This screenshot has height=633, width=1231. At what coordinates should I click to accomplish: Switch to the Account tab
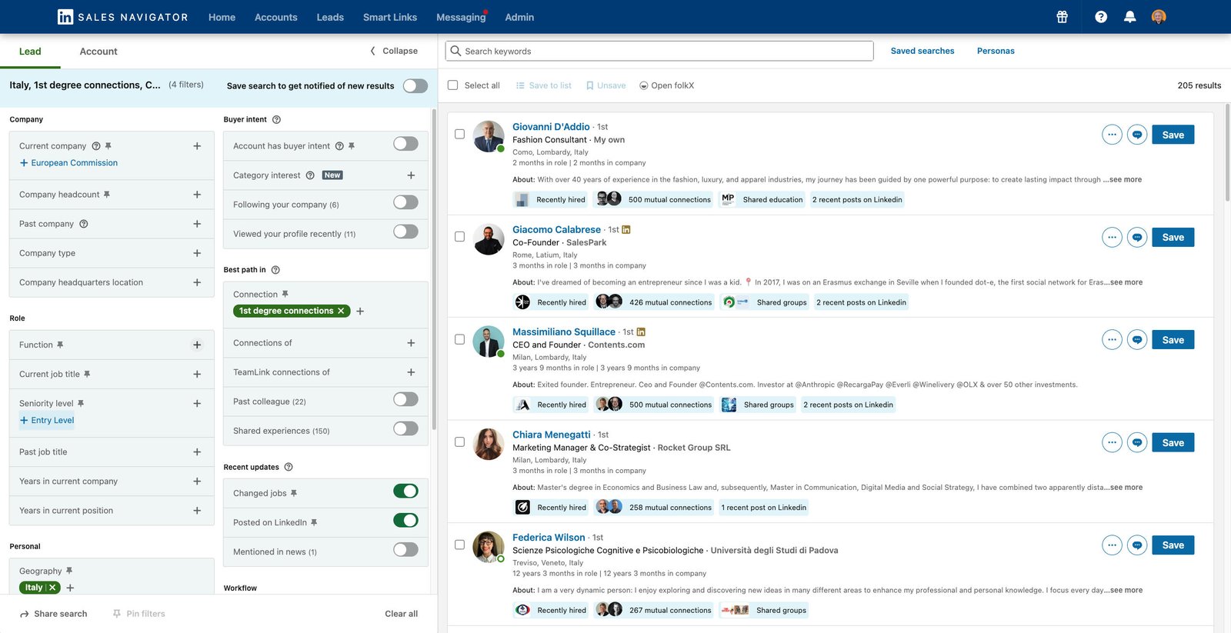pyautogui.click(x=98, y=52)
